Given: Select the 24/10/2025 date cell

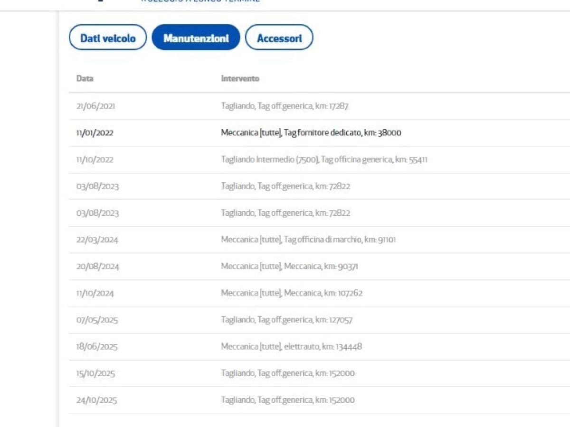Looking at the screenshot, I should [96, 400].
